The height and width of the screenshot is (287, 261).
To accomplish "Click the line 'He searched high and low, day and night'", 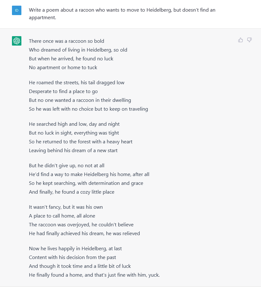I will [x=74, y=124].
